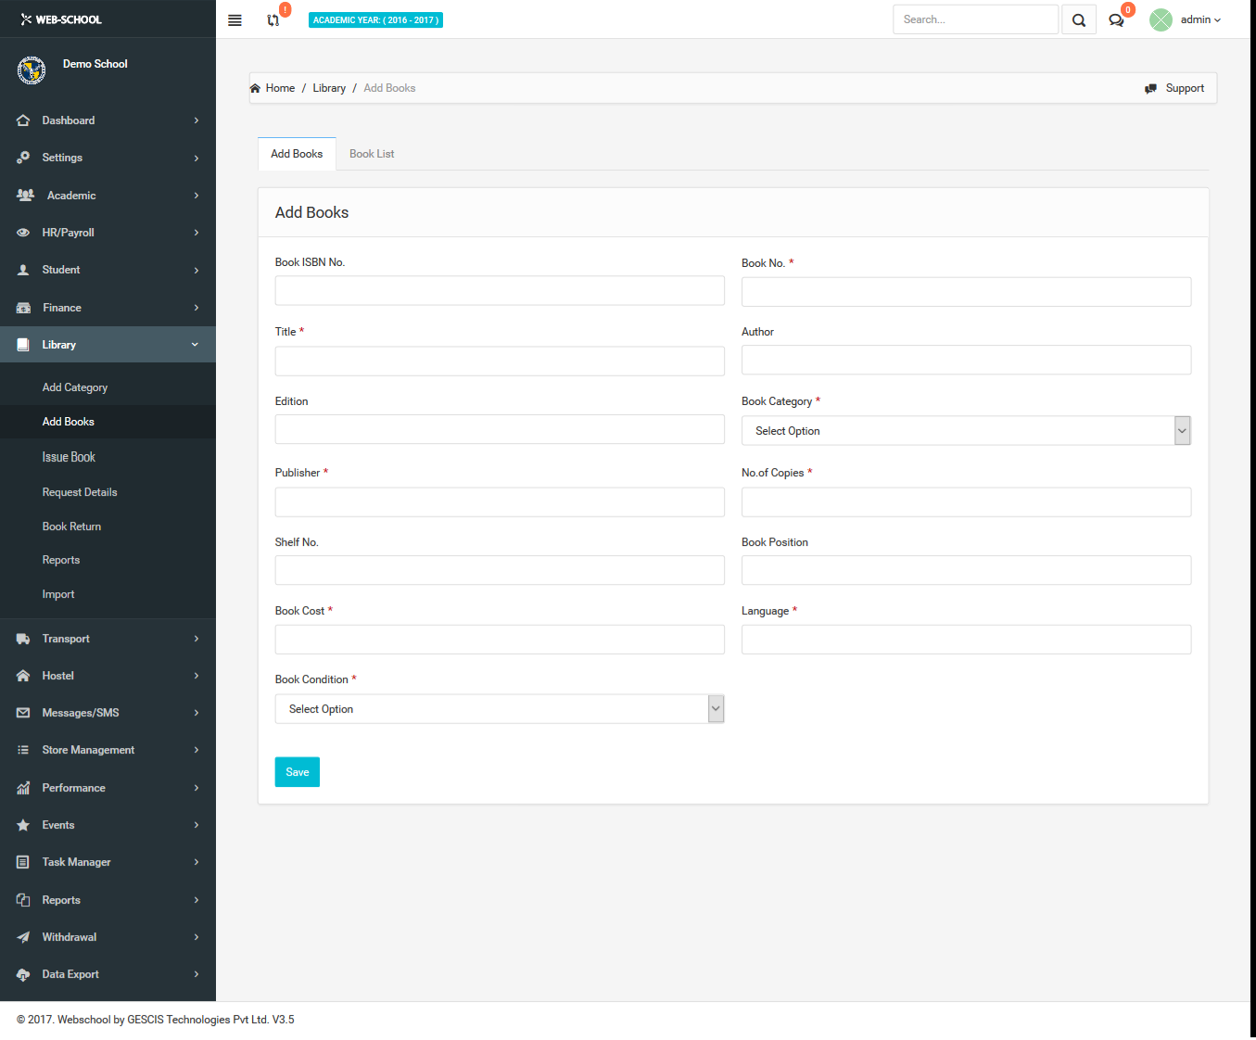Select the Add Books tab
1256x1040 pixels.
(x=296, y=154)
